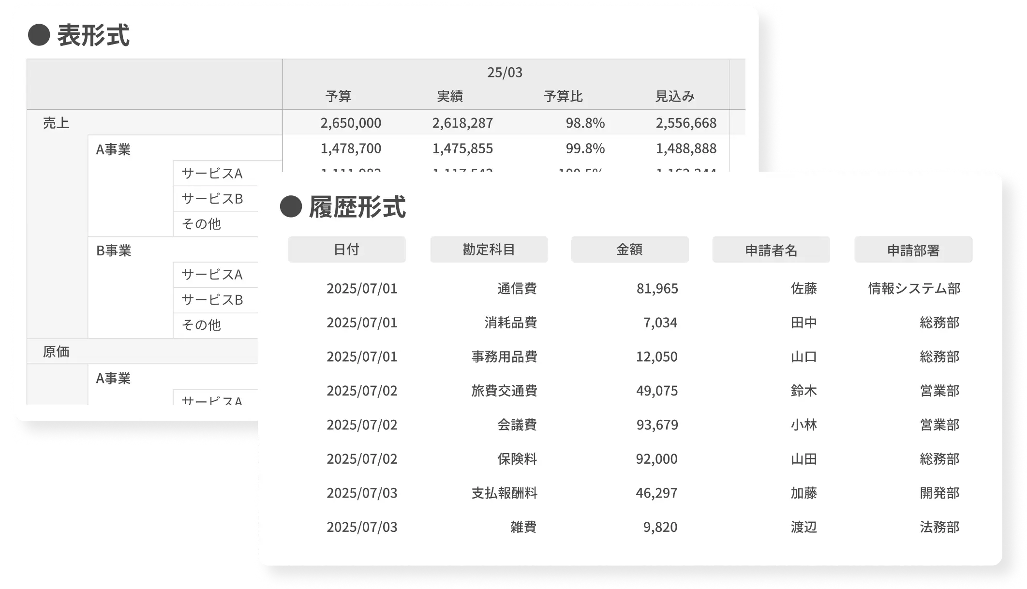Viewport: 1027px width, 589px height.
Task: Click その他 under first A事業
Action: (201, 224)
